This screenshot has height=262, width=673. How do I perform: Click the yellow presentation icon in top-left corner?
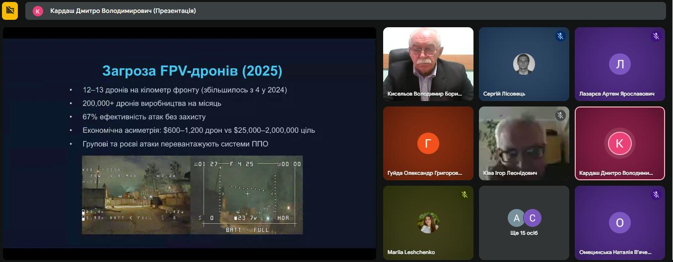point(10,10)
